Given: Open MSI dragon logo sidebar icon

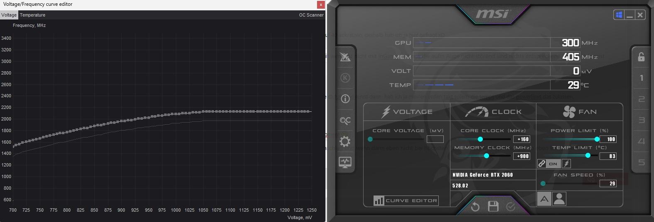Looking at the screenshot, I should 345,57.
